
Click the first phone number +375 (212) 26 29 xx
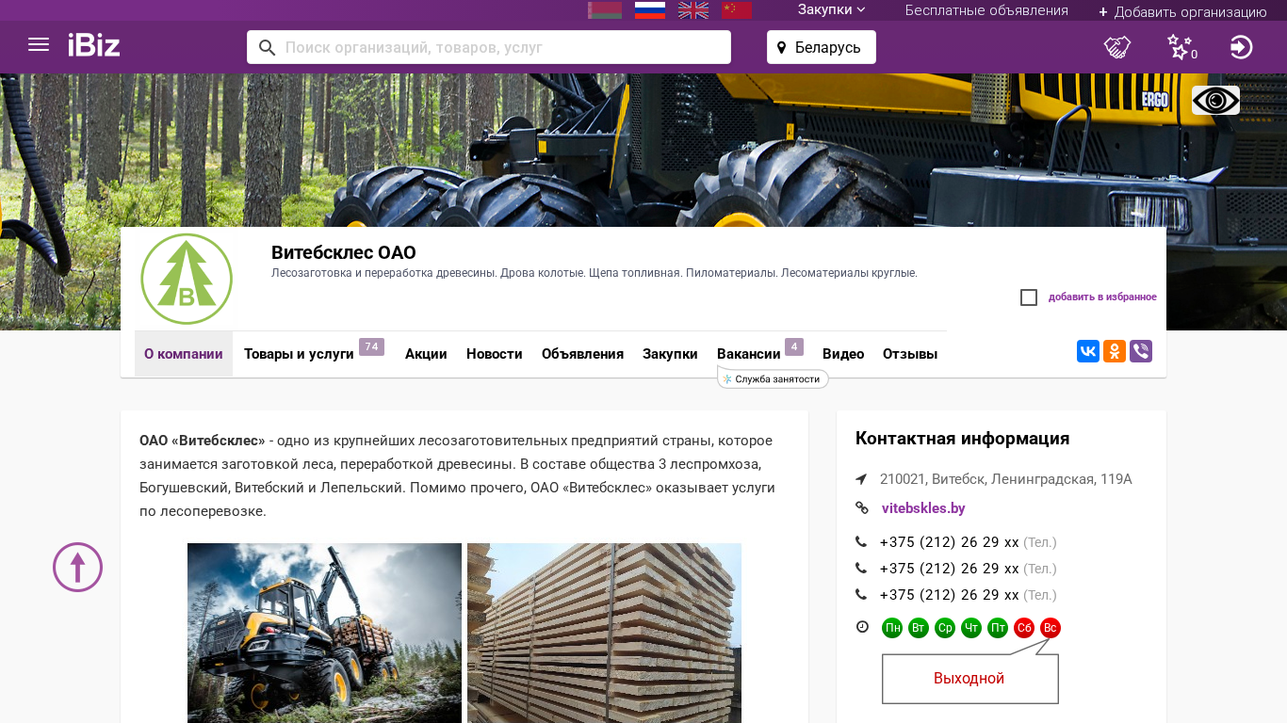(950, 542)
